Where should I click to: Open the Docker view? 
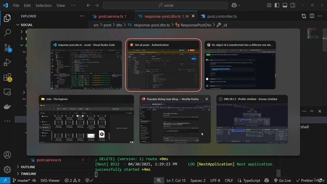click(7, 107)
